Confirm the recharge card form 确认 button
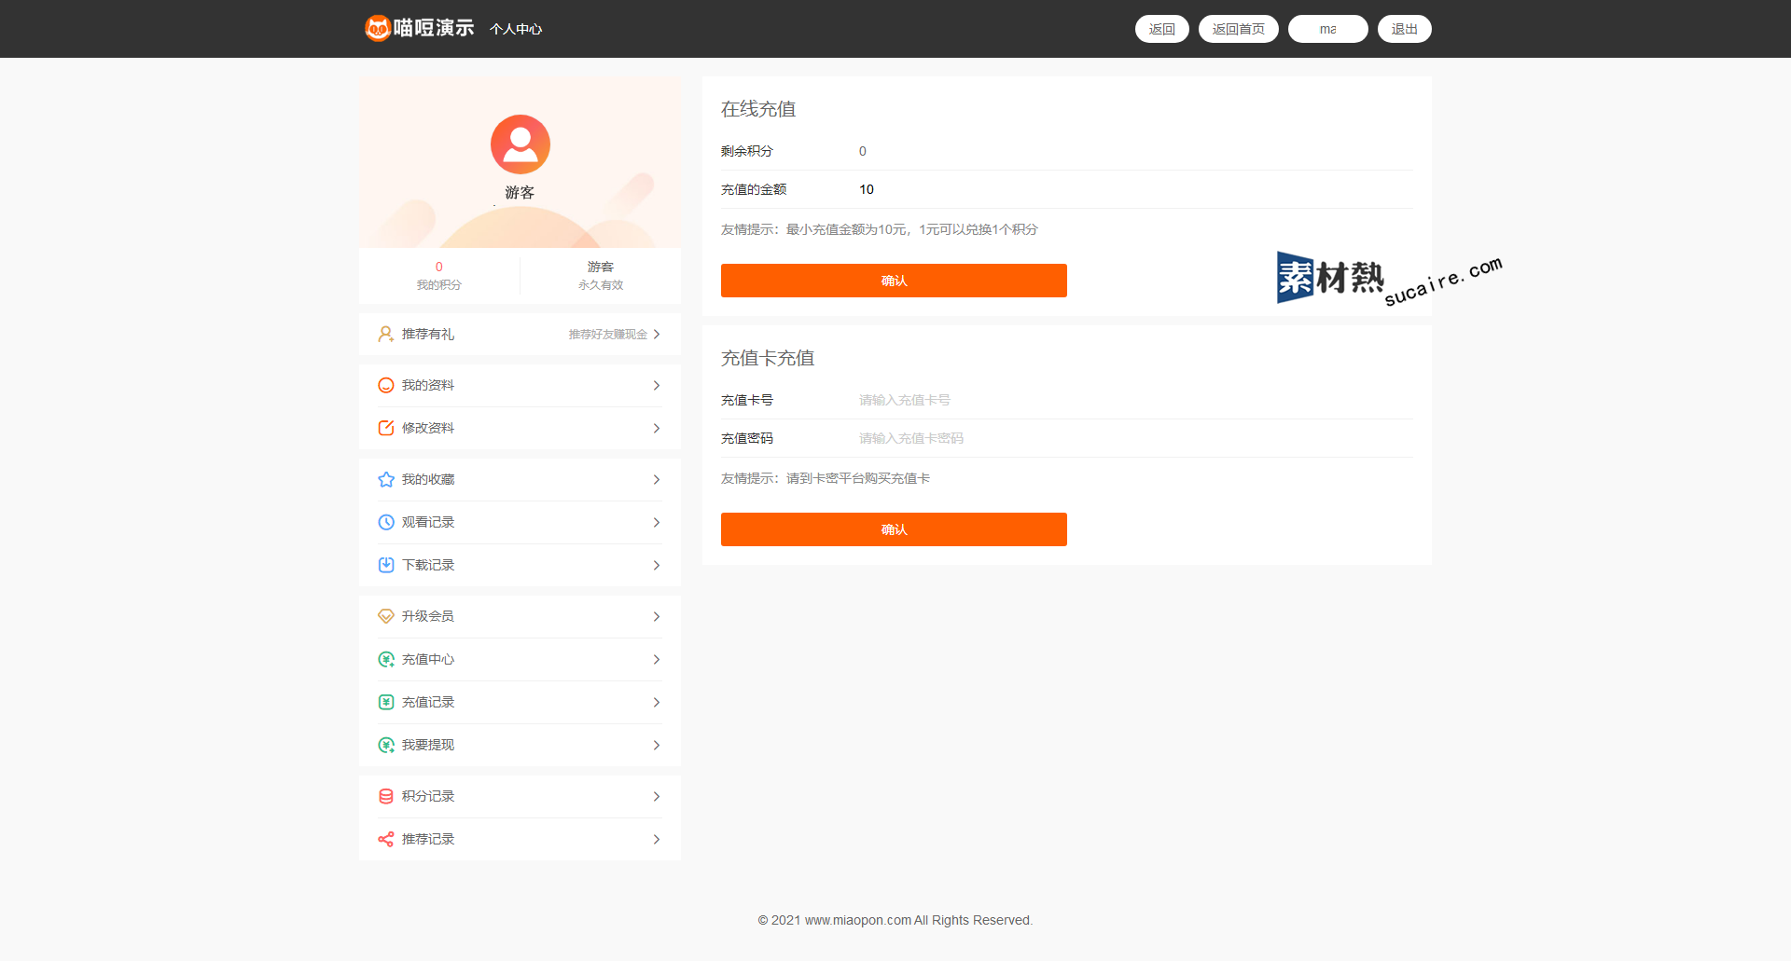The image size is (1791, 961). [893, 529]
